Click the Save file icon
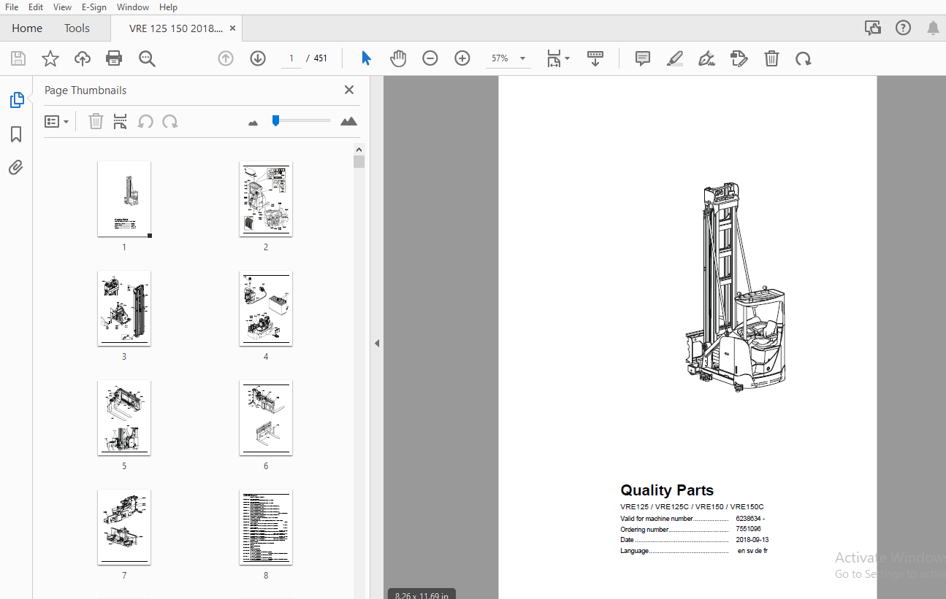Viewport: 946px width, 599px height. click(x=18, y=58)
